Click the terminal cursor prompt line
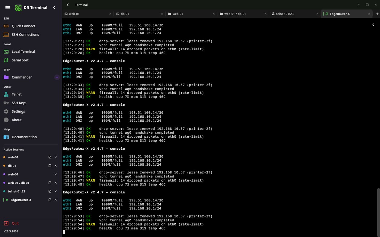380x237 pixels. coord(64,232)
